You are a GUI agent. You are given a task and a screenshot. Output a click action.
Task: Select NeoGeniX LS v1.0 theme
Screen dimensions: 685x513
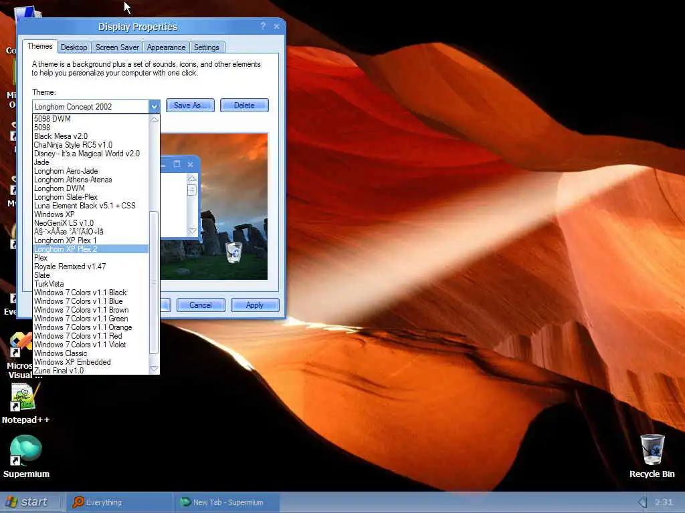tap(91, 223)
